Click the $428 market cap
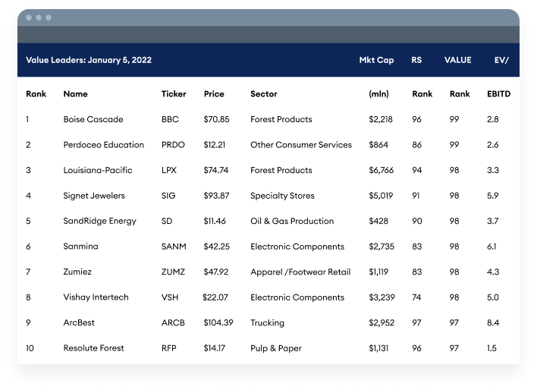This screenshot has height=390, width=537. coord(378,221)
